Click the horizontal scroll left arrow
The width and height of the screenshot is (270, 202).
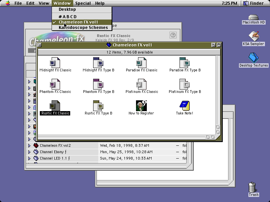[208, 137]
